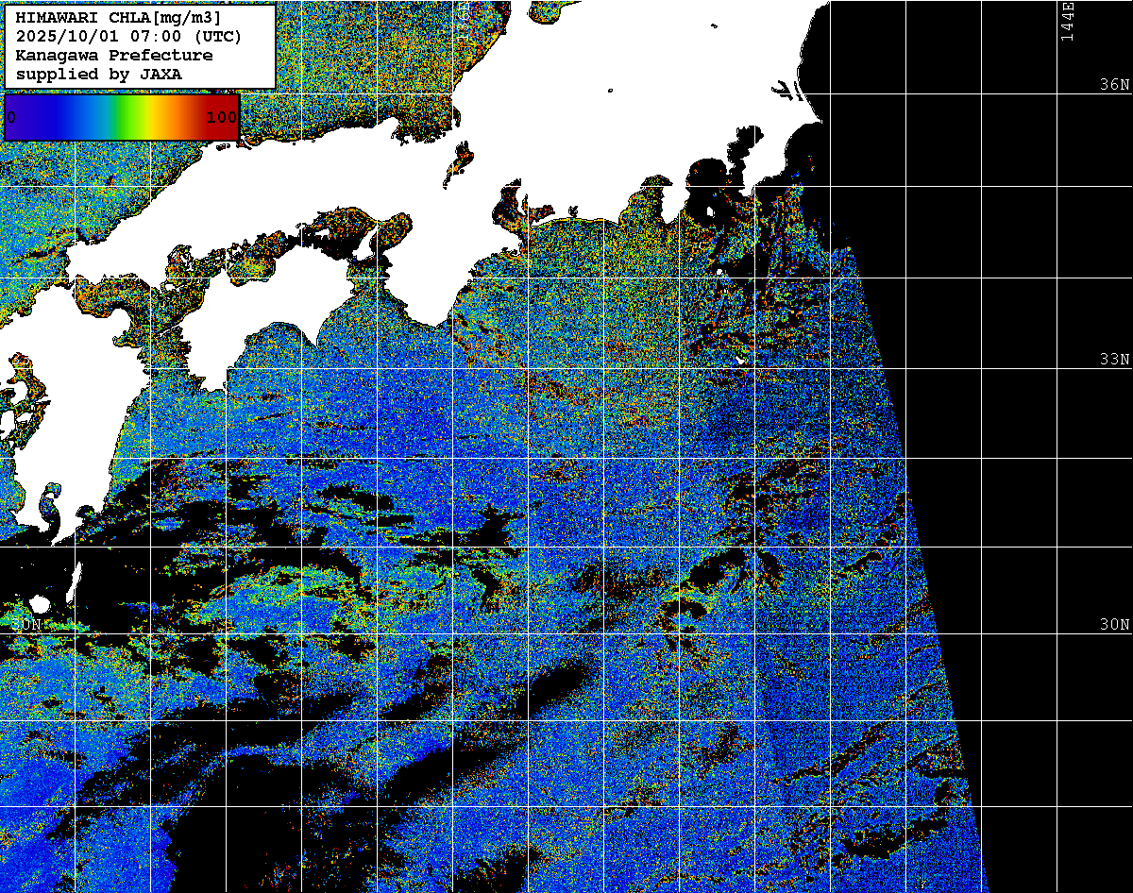Click the 30N label on the left edge
This screenshot has height=893, width=1133.
(26, 624)
